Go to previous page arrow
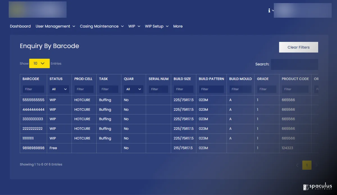337x195 pixels. (x=297, y=165)
